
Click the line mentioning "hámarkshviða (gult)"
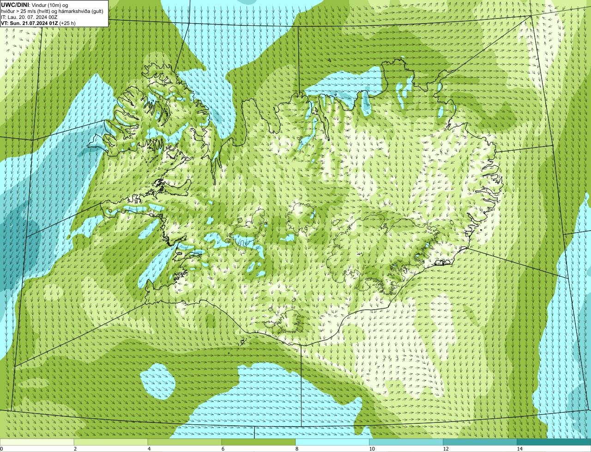[x=52, y=11]
